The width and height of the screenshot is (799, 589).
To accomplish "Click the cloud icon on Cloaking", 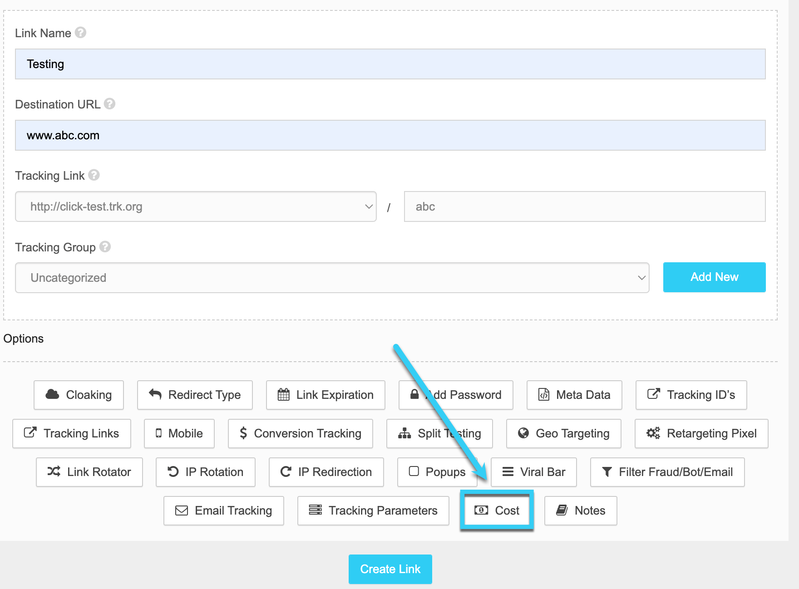I will (x=52, y=394).
